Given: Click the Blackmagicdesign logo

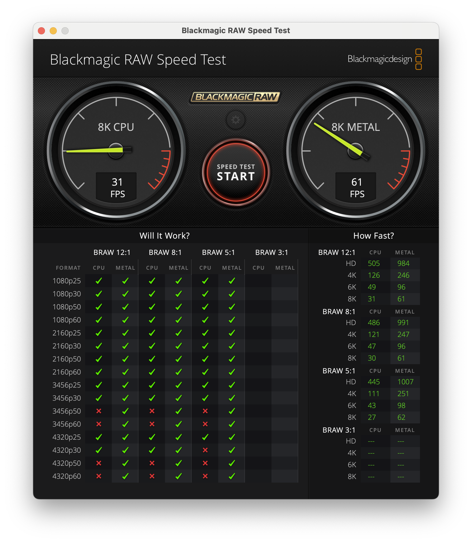Looking at the screenshot, I should (384, 59).
